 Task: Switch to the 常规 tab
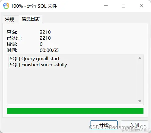click(9, 19)
